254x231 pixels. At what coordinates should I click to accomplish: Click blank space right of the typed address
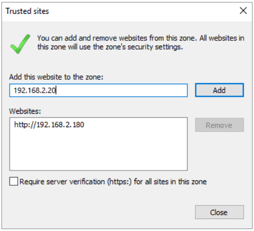(122, 90)
